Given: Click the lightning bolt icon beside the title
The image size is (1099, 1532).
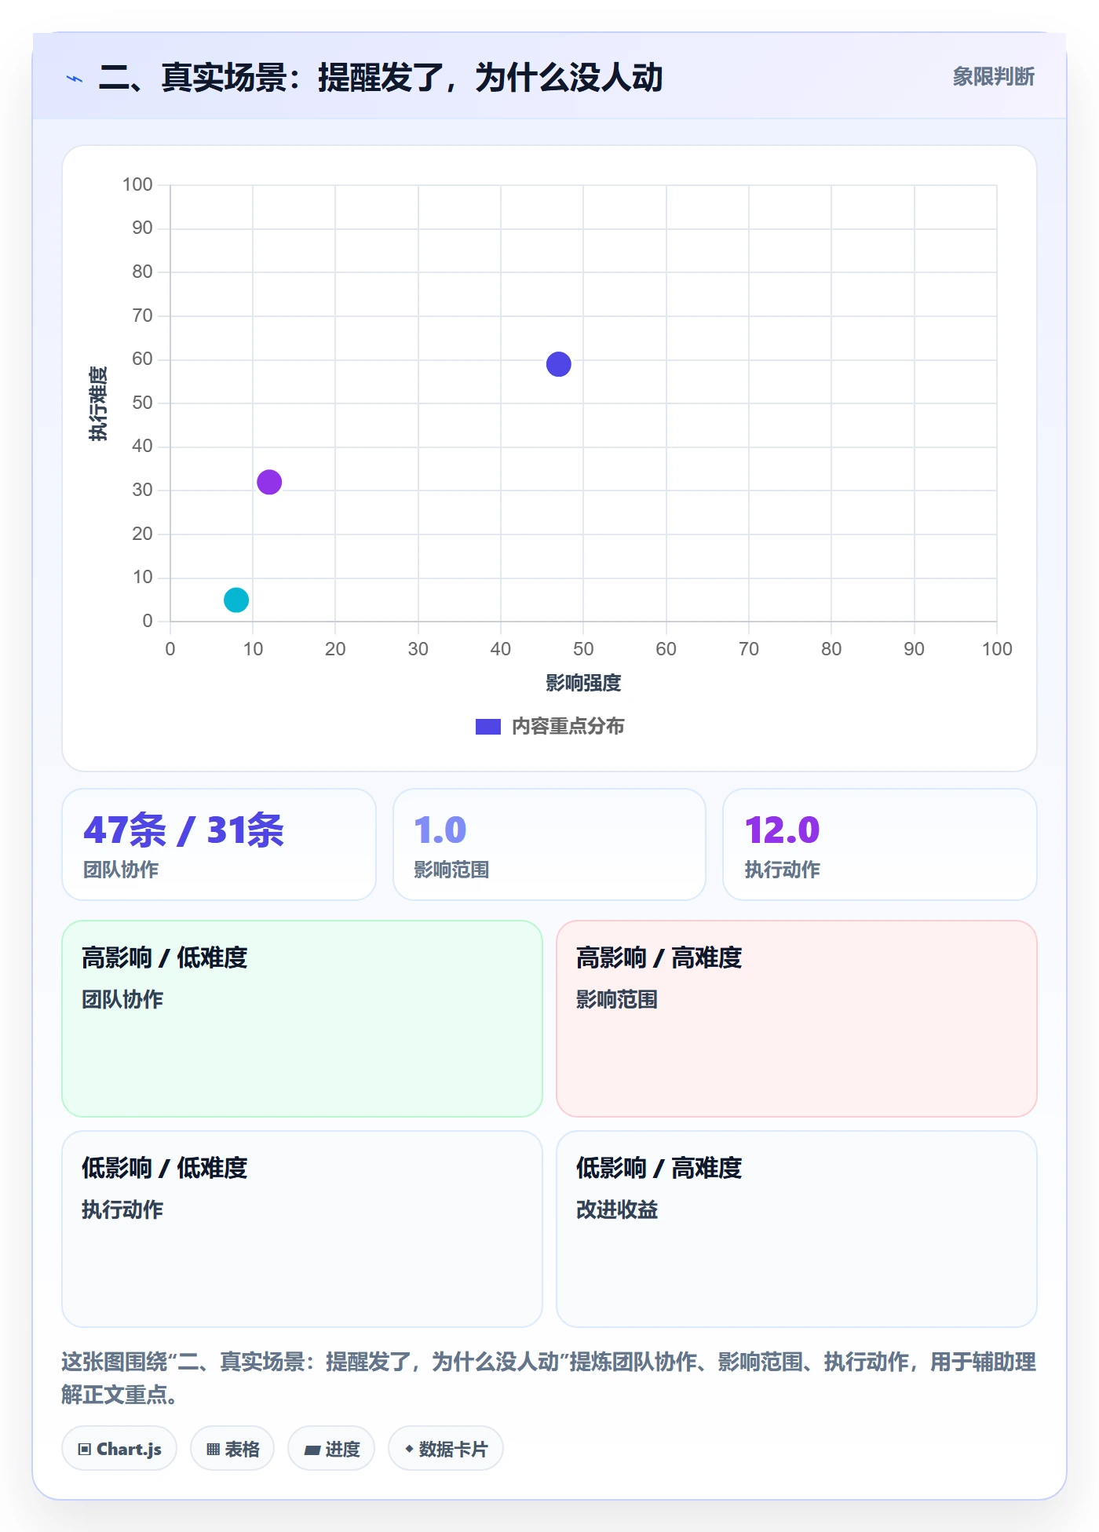Looking at the screenshot, I should point(75,78).
